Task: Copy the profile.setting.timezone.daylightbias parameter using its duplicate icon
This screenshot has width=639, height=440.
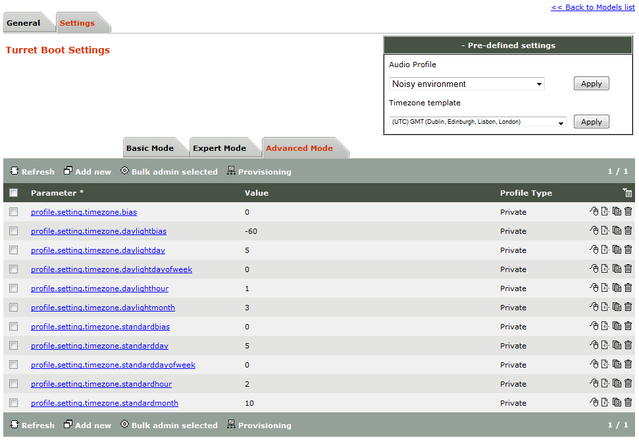Action: tap(617, 231)
